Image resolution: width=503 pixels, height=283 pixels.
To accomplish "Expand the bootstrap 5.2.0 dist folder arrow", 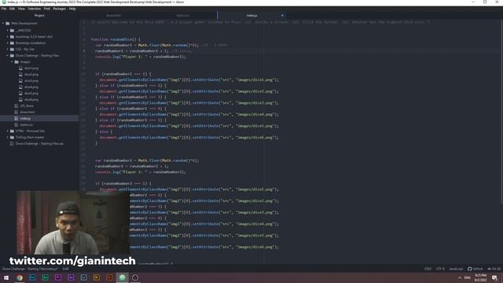I will (x=8, y=37).
